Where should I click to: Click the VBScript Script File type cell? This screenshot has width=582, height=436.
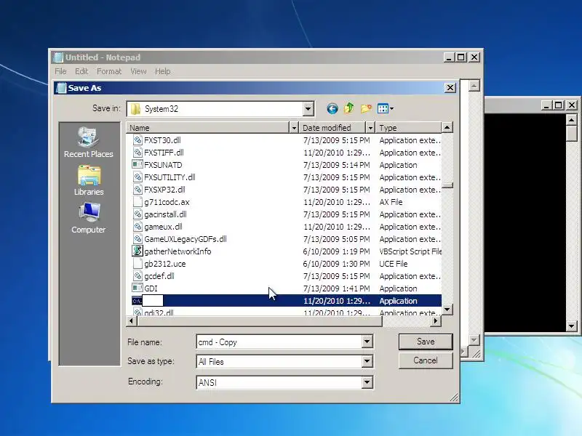[410, 251]
